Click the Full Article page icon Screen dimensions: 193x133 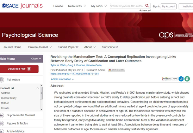(2, 80)
